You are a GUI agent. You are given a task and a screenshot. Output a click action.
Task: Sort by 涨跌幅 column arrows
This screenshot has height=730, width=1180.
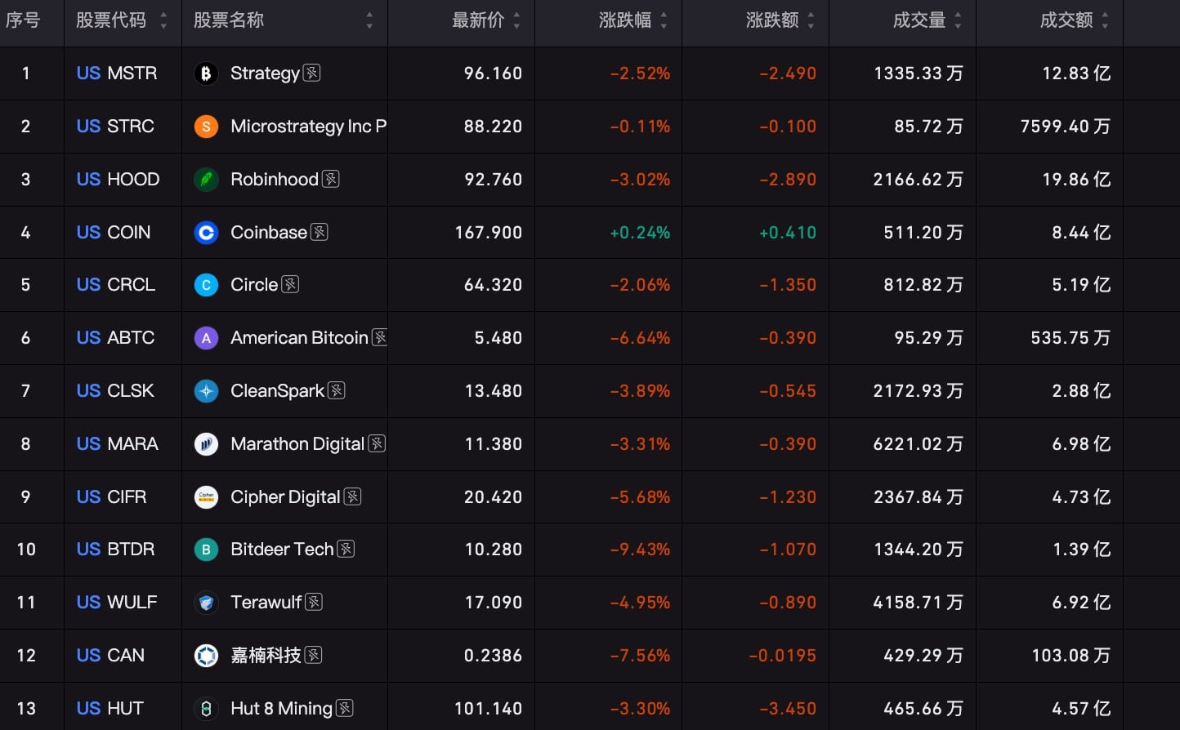[664, 20]
